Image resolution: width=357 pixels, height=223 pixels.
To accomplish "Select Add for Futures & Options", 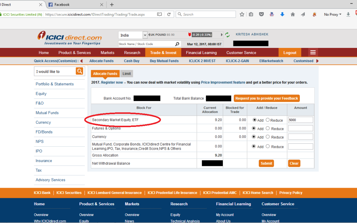I will (254, 128).
